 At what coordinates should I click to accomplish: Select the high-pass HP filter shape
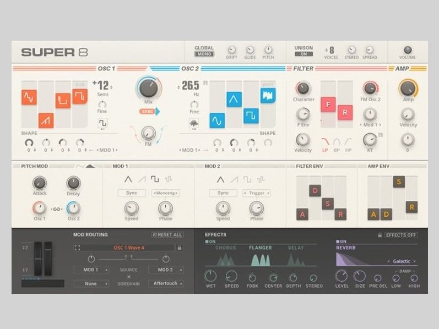click(348, 142)
